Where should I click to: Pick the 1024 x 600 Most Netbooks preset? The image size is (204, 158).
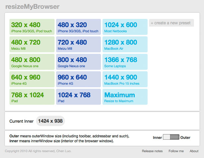(x=125, y=27)
